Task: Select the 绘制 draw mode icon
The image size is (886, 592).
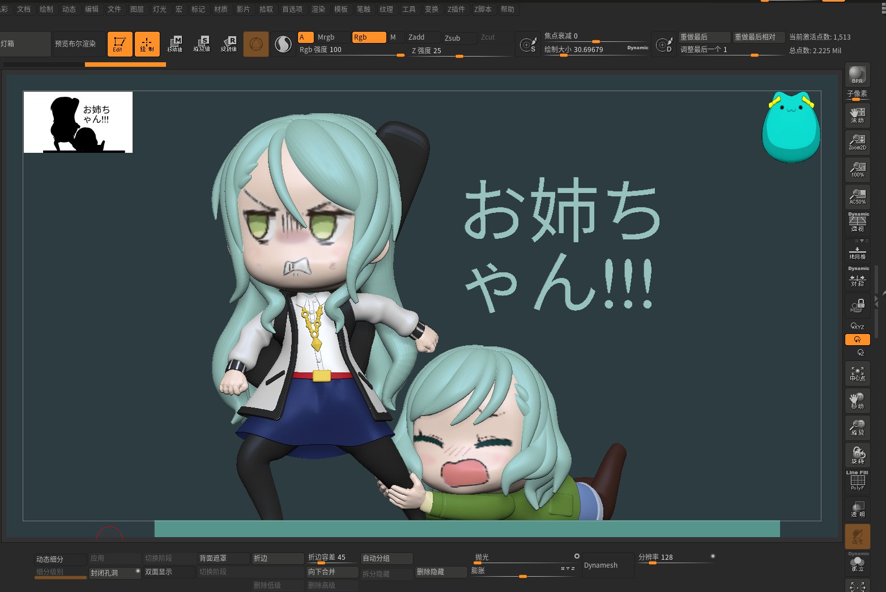Action: pyautogui.click(x=147, y=44)
